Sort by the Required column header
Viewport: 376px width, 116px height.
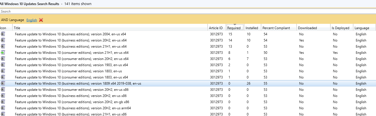pyautogui.click(x=235, y=28)
